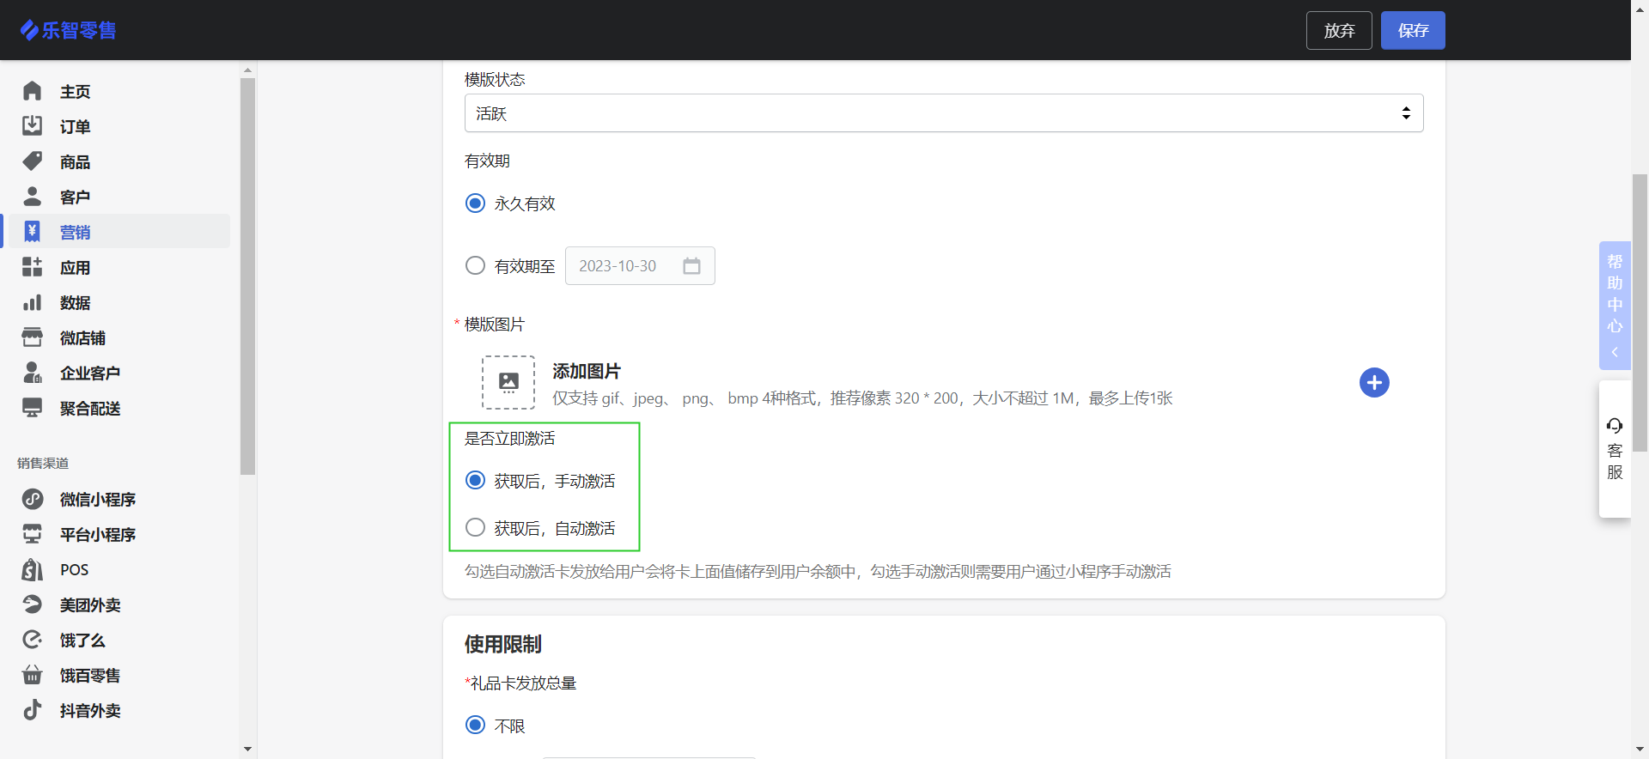This screenshot has width=1649, height=759.
Task: Expand the 帮助中心 side panel
Action: coord(1615,306)
